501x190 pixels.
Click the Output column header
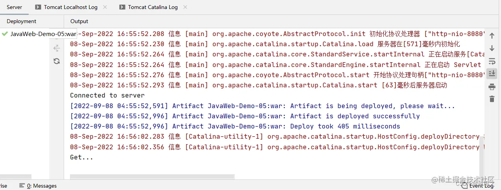[79, 21]
